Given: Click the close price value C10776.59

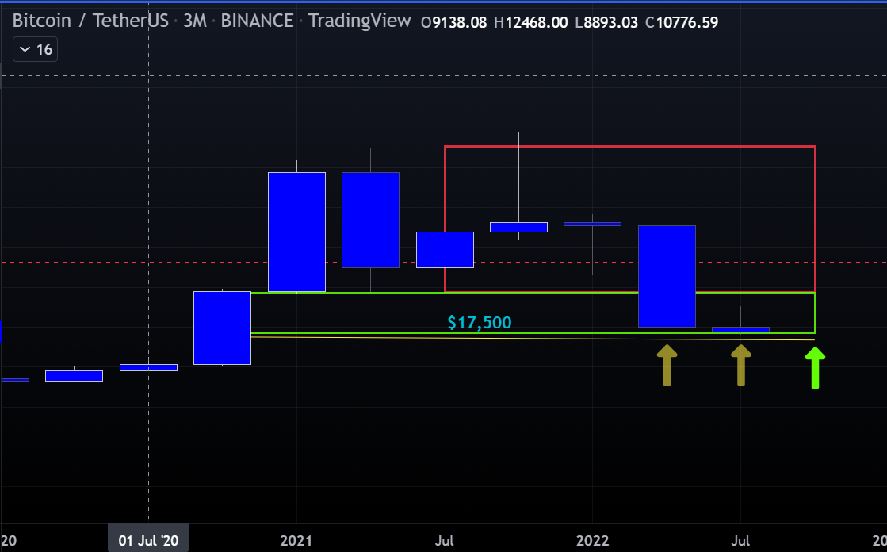Looking at the screenshot, I should tap(682, 23).
